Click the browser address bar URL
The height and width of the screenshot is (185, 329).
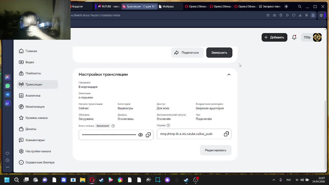point(96,15)
